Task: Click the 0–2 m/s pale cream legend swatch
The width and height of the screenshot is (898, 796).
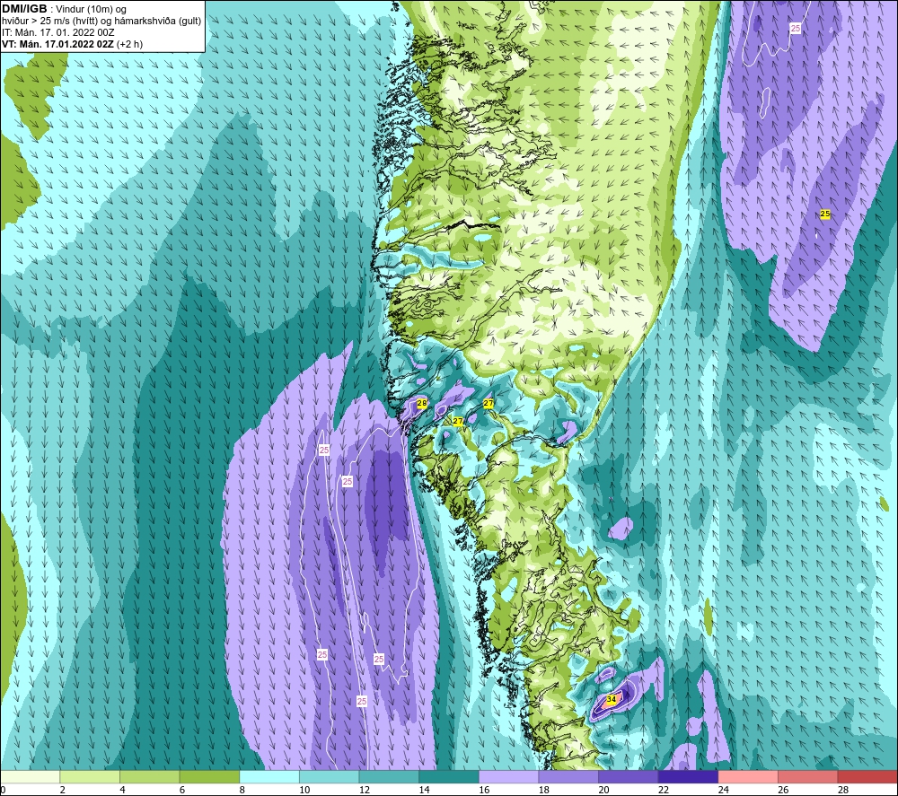Action: [31, 776]
